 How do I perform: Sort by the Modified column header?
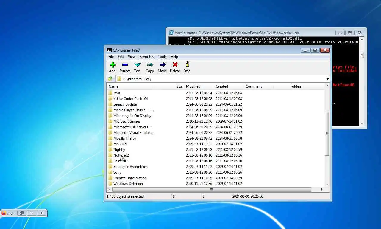point(199,86)
